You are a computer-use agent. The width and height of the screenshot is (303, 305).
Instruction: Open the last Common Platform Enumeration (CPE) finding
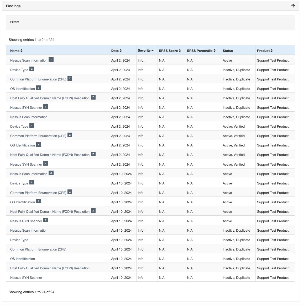pyautogui.click(x=38, y=249)
